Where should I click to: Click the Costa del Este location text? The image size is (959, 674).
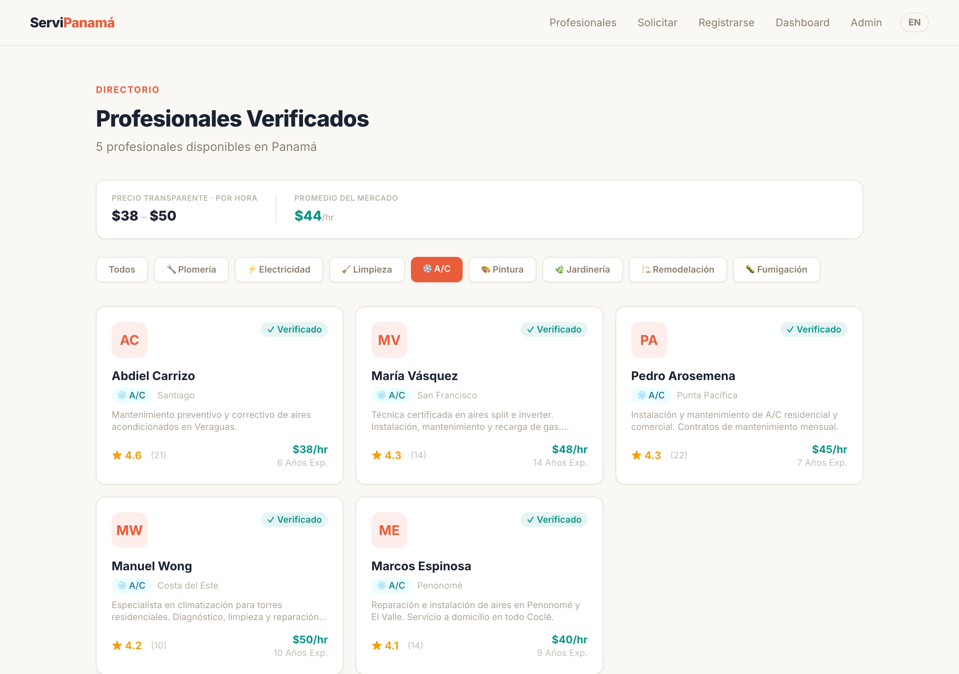pyautogui.click(x=188, y=586)
